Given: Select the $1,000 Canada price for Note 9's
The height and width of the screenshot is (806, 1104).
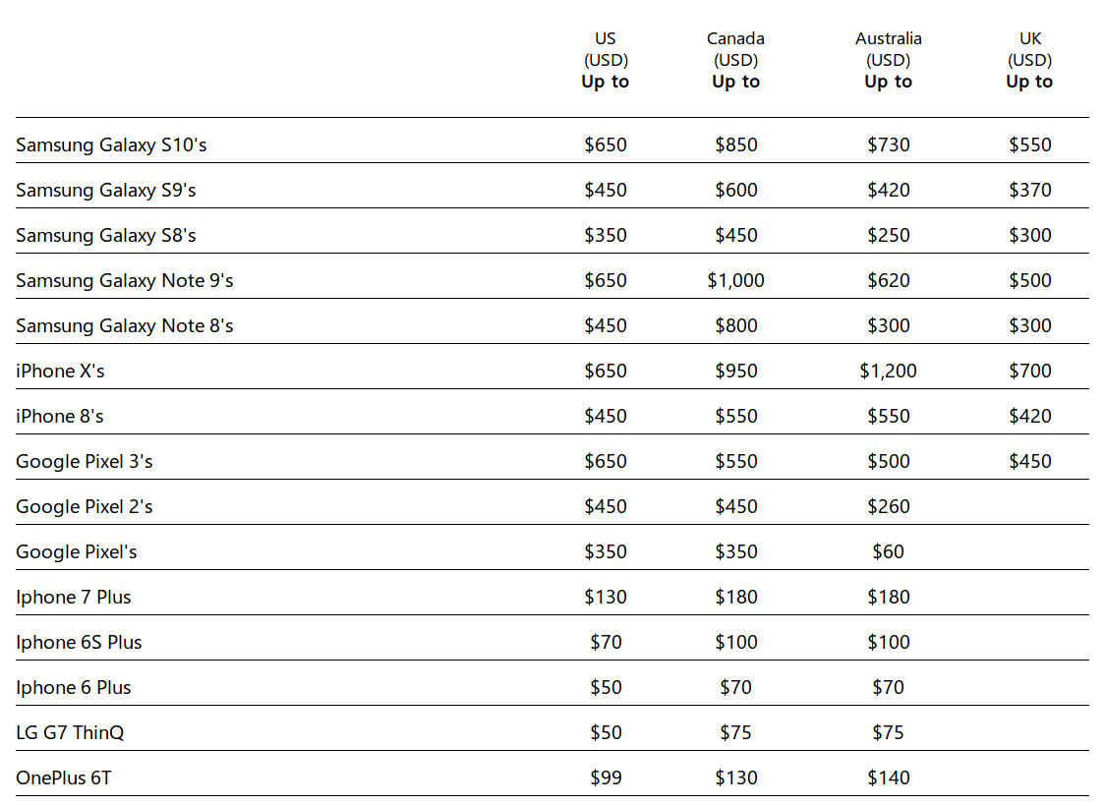Looking at the screenshot, I should tap(735, 281).
